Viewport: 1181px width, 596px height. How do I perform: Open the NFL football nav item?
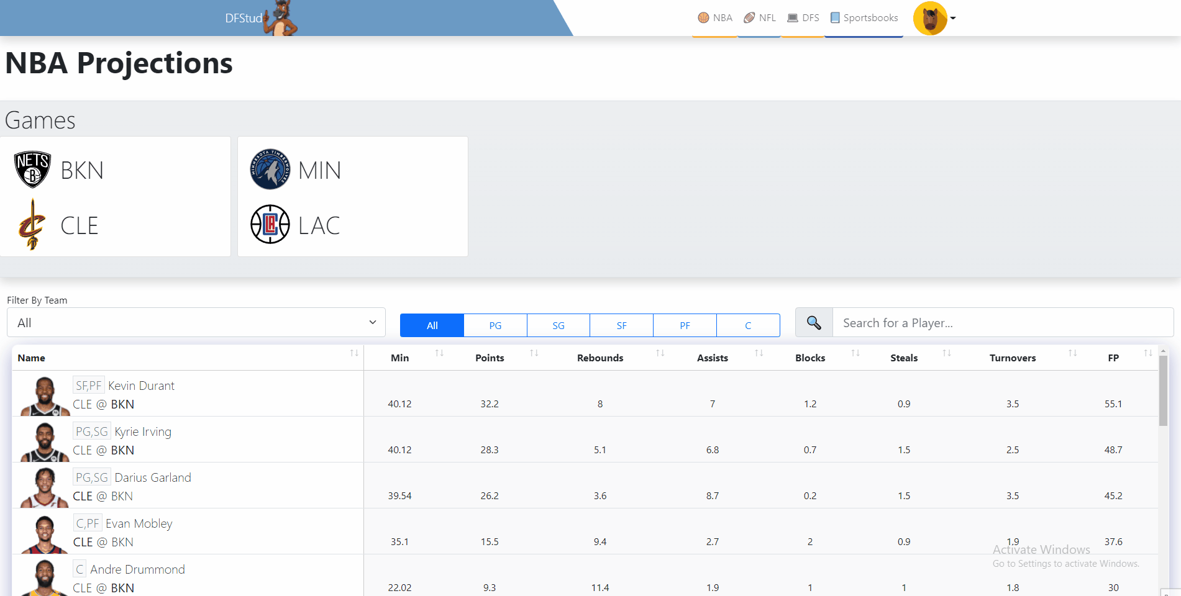(x=760, y=18)
